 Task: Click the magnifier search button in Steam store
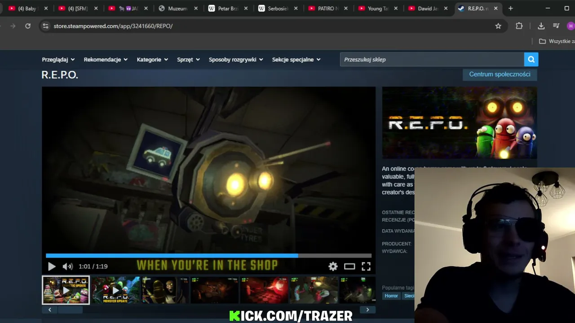[x=531, y=59]
